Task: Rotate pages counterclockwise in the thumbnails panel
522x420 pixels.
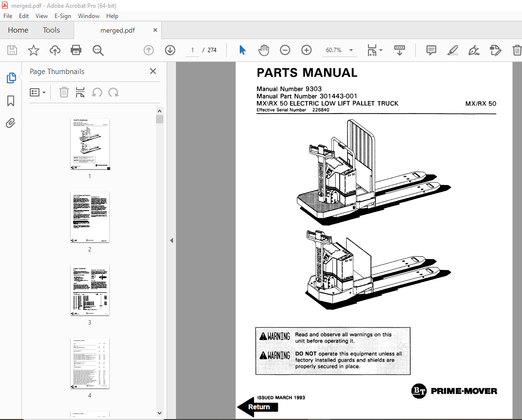Action: coord(97,92)
